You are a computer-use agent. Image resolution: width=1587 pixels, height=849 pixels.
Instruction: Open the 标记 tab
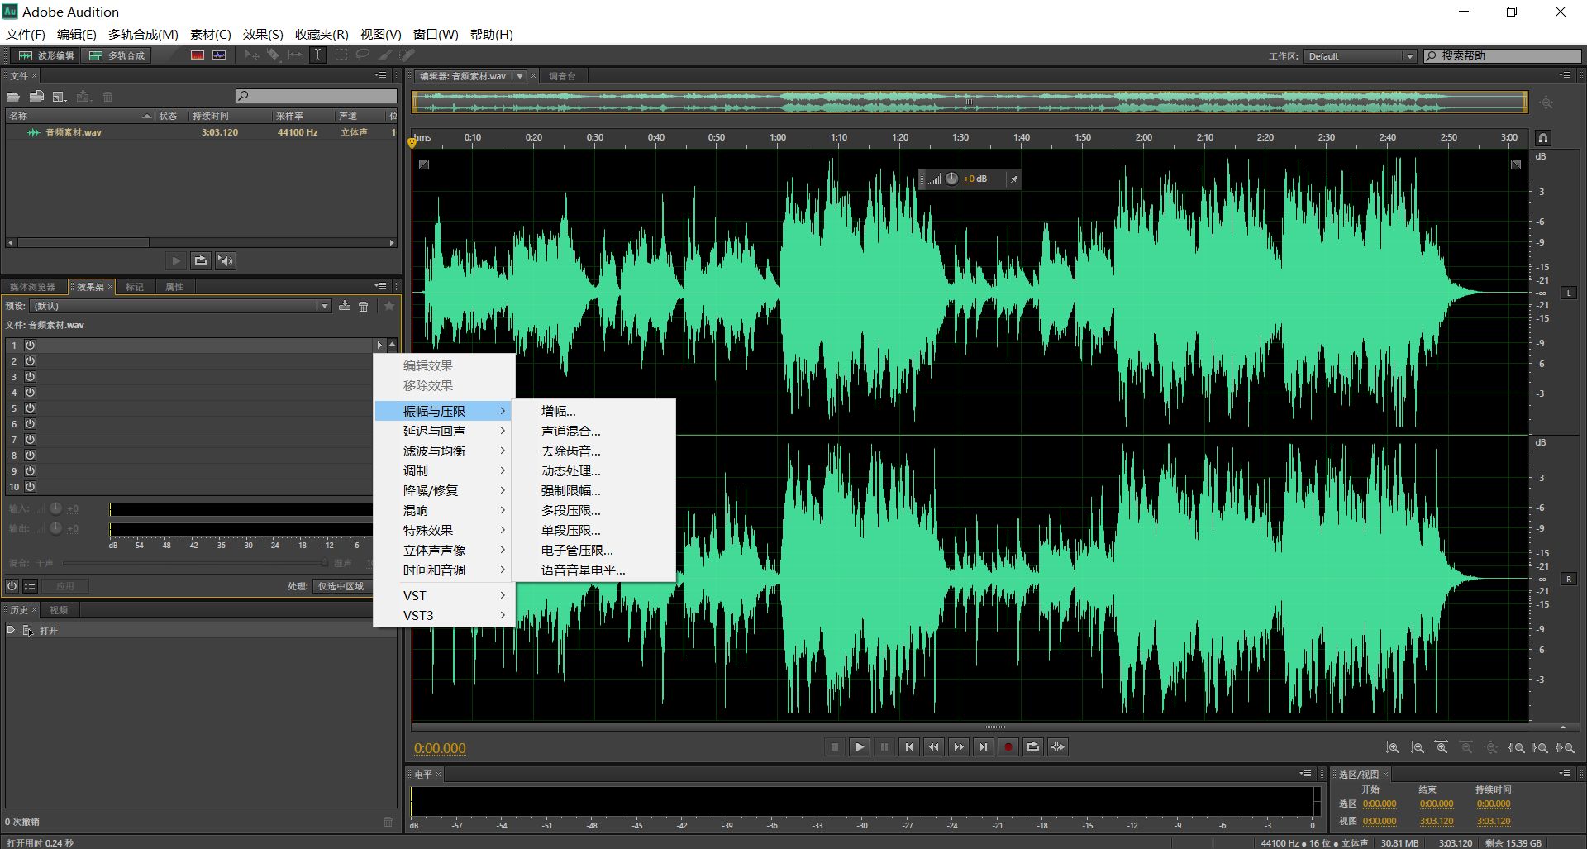coord(135,287)
